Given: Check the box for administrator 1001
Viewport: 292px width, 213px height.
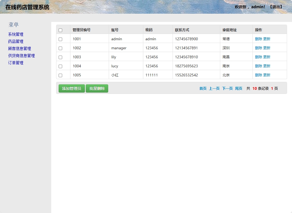Looking at the screenshot, I should click(x=61, y=39).
